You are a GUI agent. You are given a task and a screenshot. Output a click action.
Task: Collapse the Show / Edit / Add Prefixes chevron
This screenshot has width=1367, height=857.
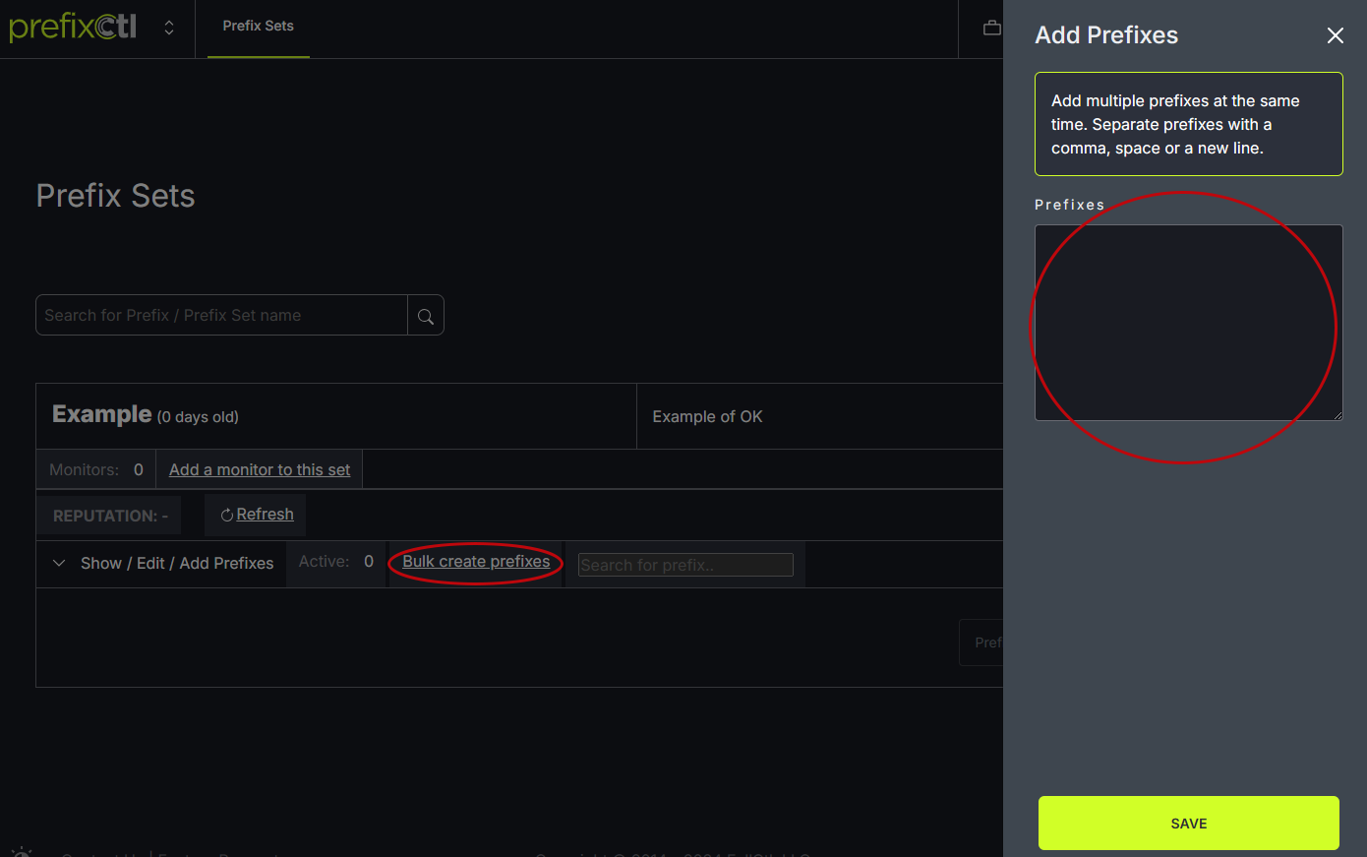[x=59, y=564]
